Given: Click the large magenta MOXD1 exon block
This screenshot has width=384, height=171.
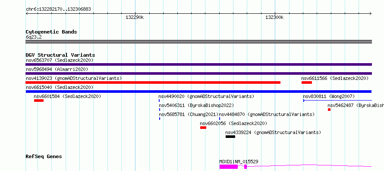Looking at the screenshot, I should tap(229, 167).
